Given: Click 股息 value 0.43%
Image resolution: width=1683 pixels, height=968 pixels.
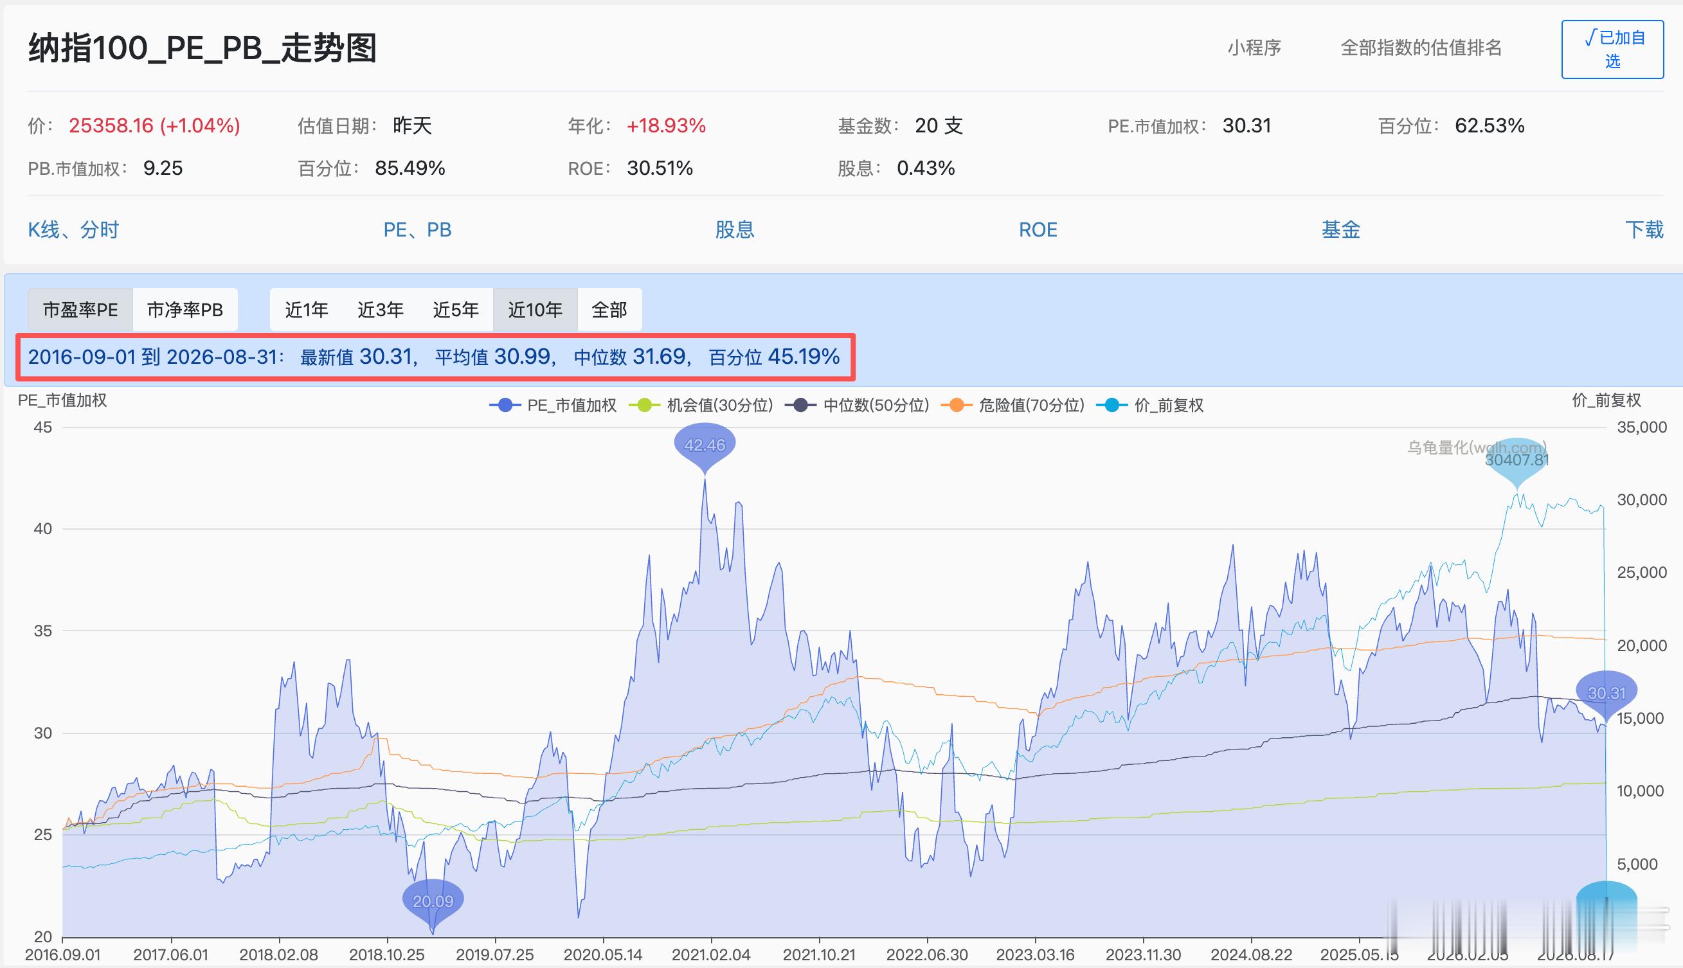Looking at the screenshot, I should pos(926,168).
